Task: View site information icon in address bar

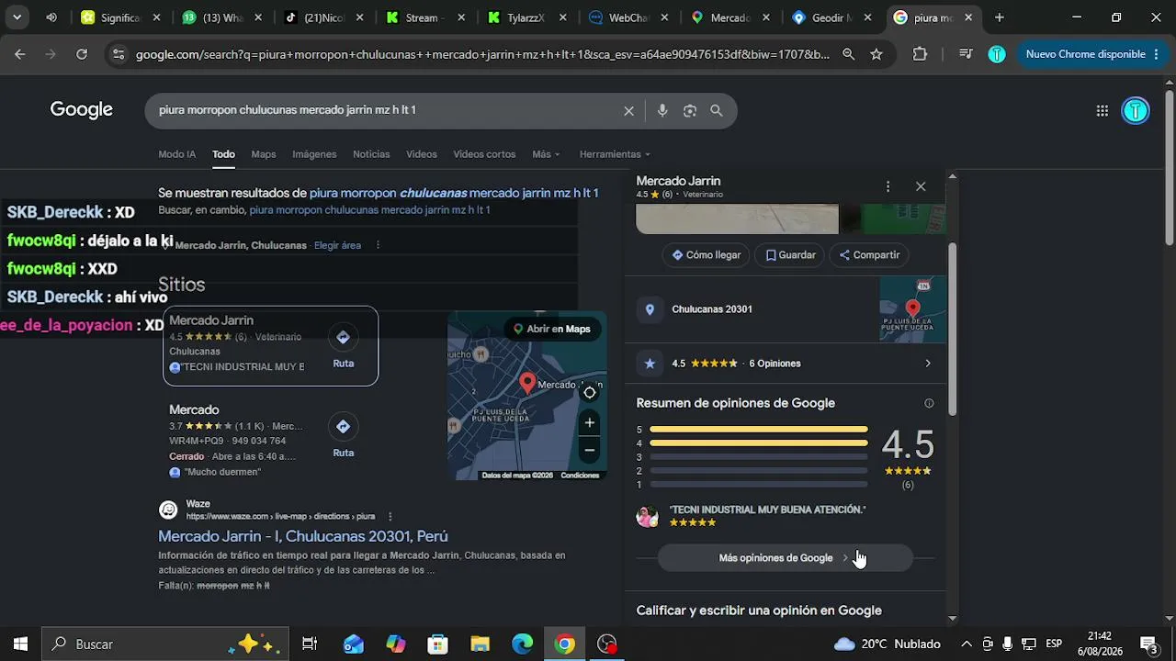Action: coord(118,54)
